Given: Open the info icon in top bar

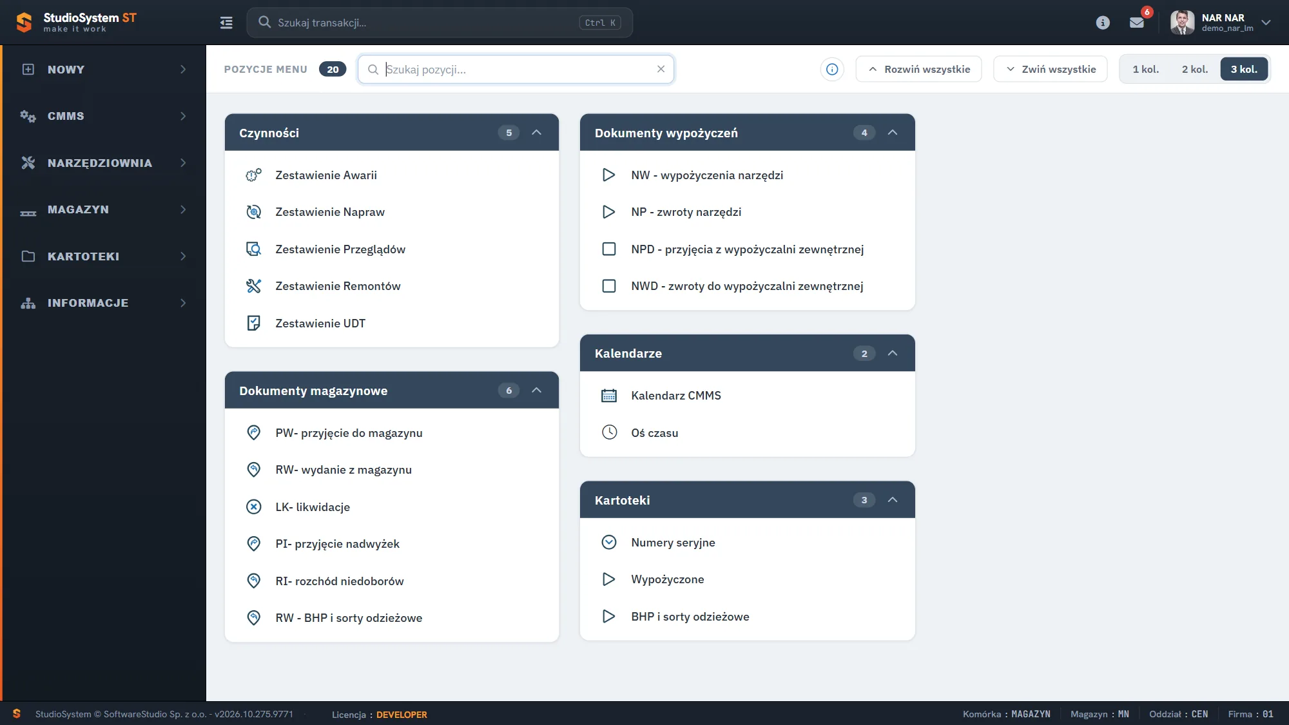Looking at the screenshot, I should click(1103, 23).
